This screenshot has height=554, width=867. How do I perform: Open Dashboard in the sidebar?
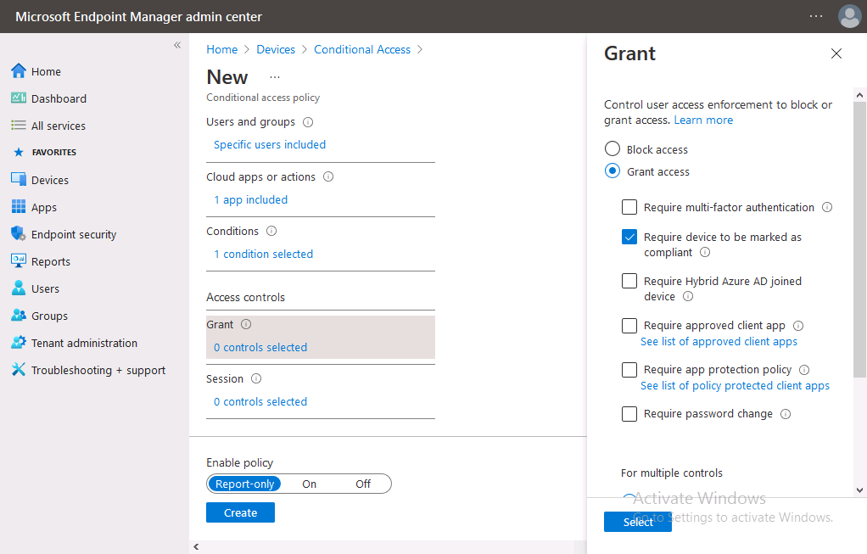click(59, 98)
